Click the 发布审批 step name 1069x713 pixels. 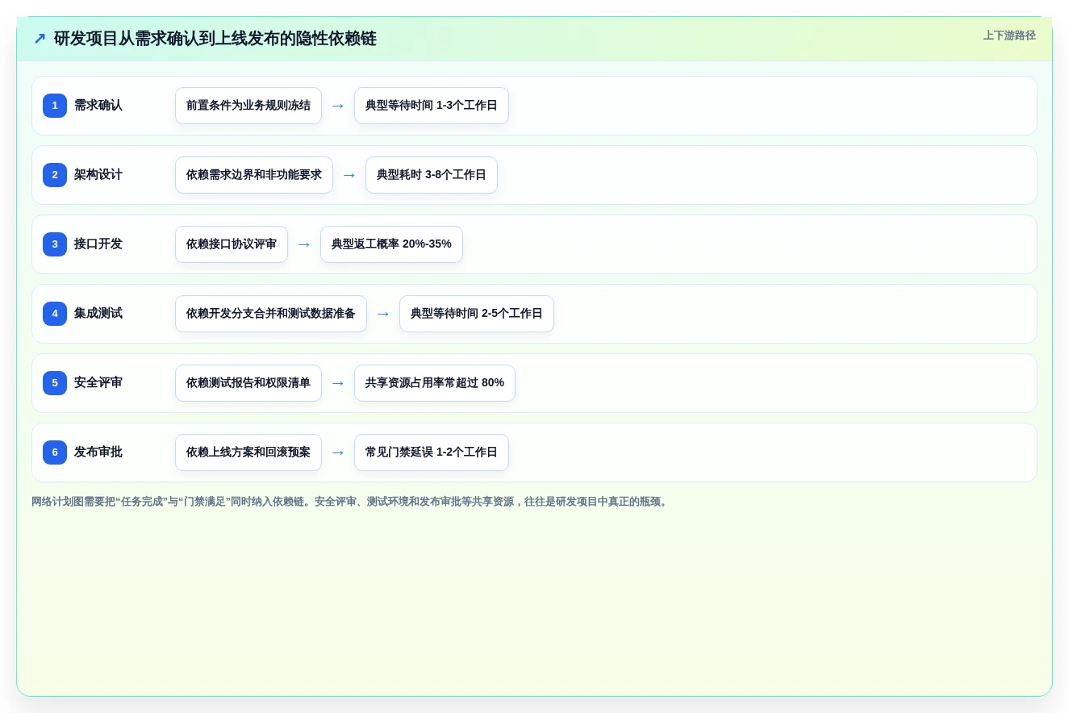(x=98, y=452)
